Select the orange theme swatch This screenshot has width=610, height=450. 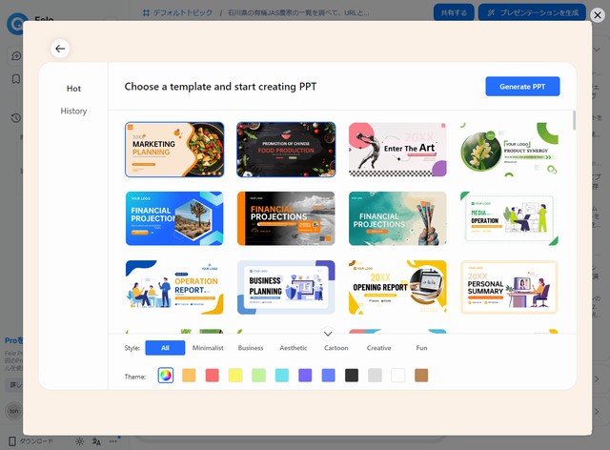tap(189, 376)
